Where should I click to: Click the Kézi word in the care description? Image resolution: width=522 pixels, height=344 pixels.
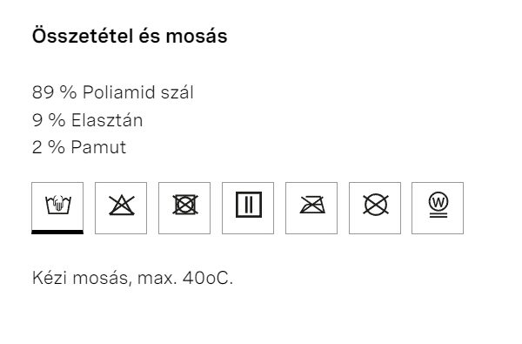[x=50, y=278]
